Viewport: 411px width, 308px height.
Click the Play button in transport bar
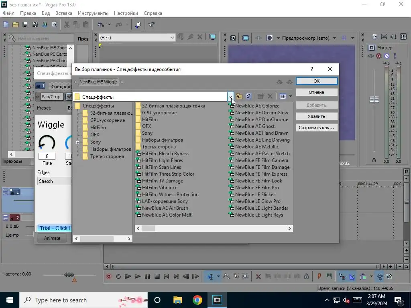(x=137, y=276)
